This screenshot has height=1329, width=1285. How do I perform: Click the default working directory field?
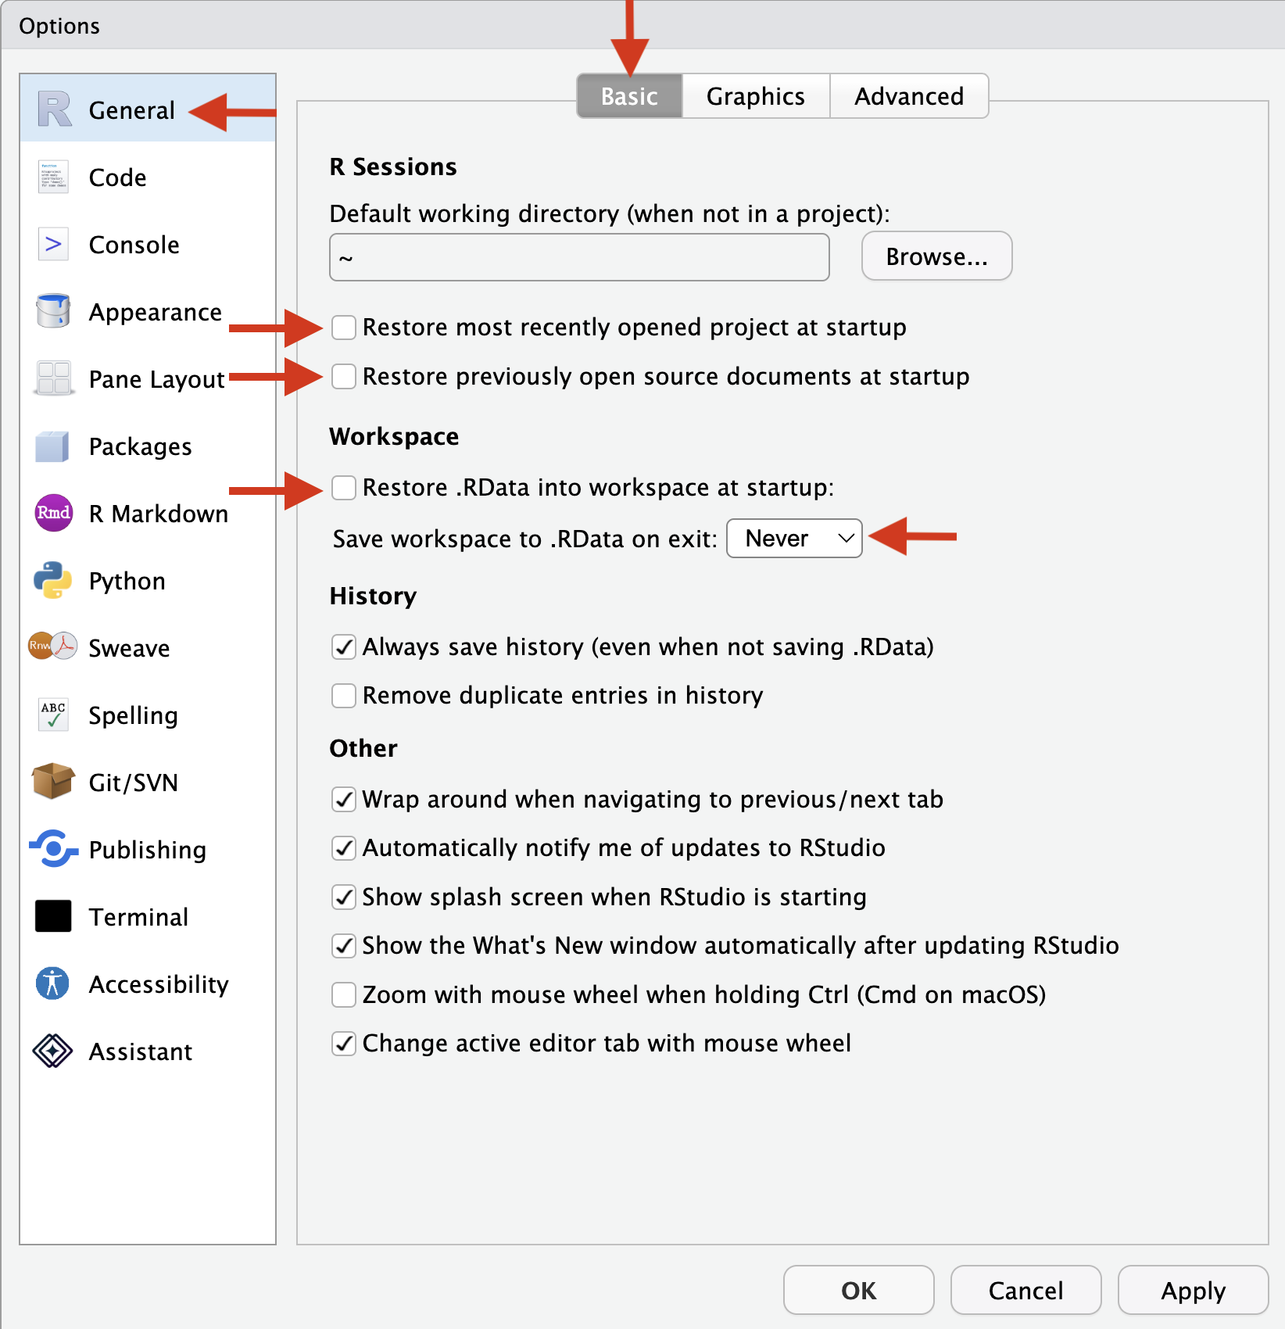[x=579, y=257]
